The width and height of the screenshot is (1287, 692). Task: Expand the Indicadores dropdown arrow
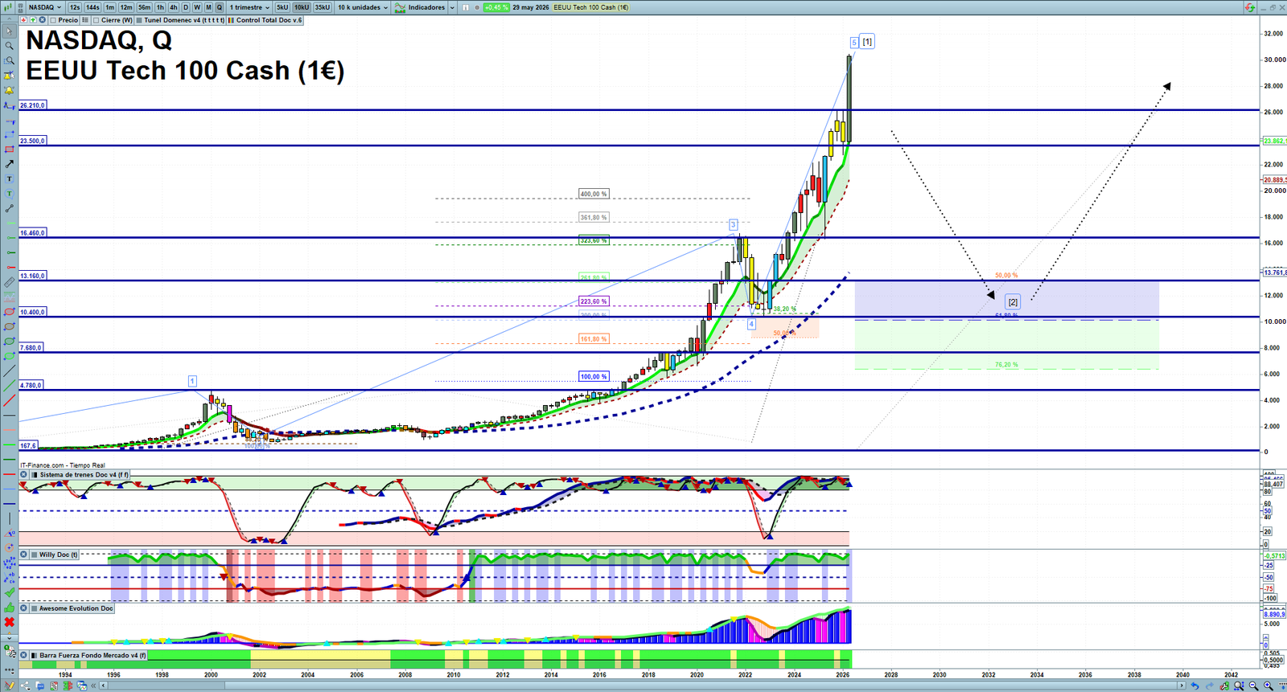click(452, 7)
